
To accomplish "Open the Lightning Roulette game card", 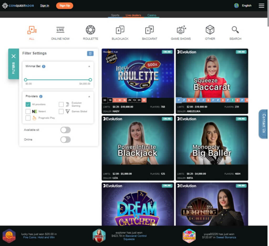I will 212,204.
